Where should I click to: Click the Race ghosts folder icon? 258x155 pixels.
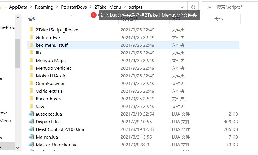click(x=31, y=99)
